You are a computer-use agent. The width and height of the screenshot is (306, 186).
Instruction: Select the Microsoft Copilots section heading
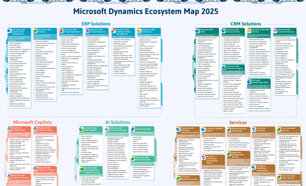click(x=33, y=122)
